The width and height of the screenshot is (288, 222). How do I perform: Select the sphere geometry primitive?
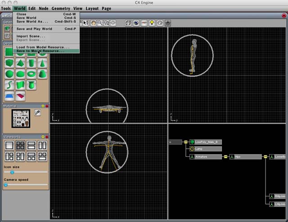(9, 74)
